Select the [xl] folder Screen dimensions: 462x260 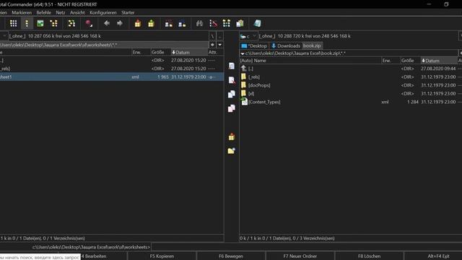(351, 93)
